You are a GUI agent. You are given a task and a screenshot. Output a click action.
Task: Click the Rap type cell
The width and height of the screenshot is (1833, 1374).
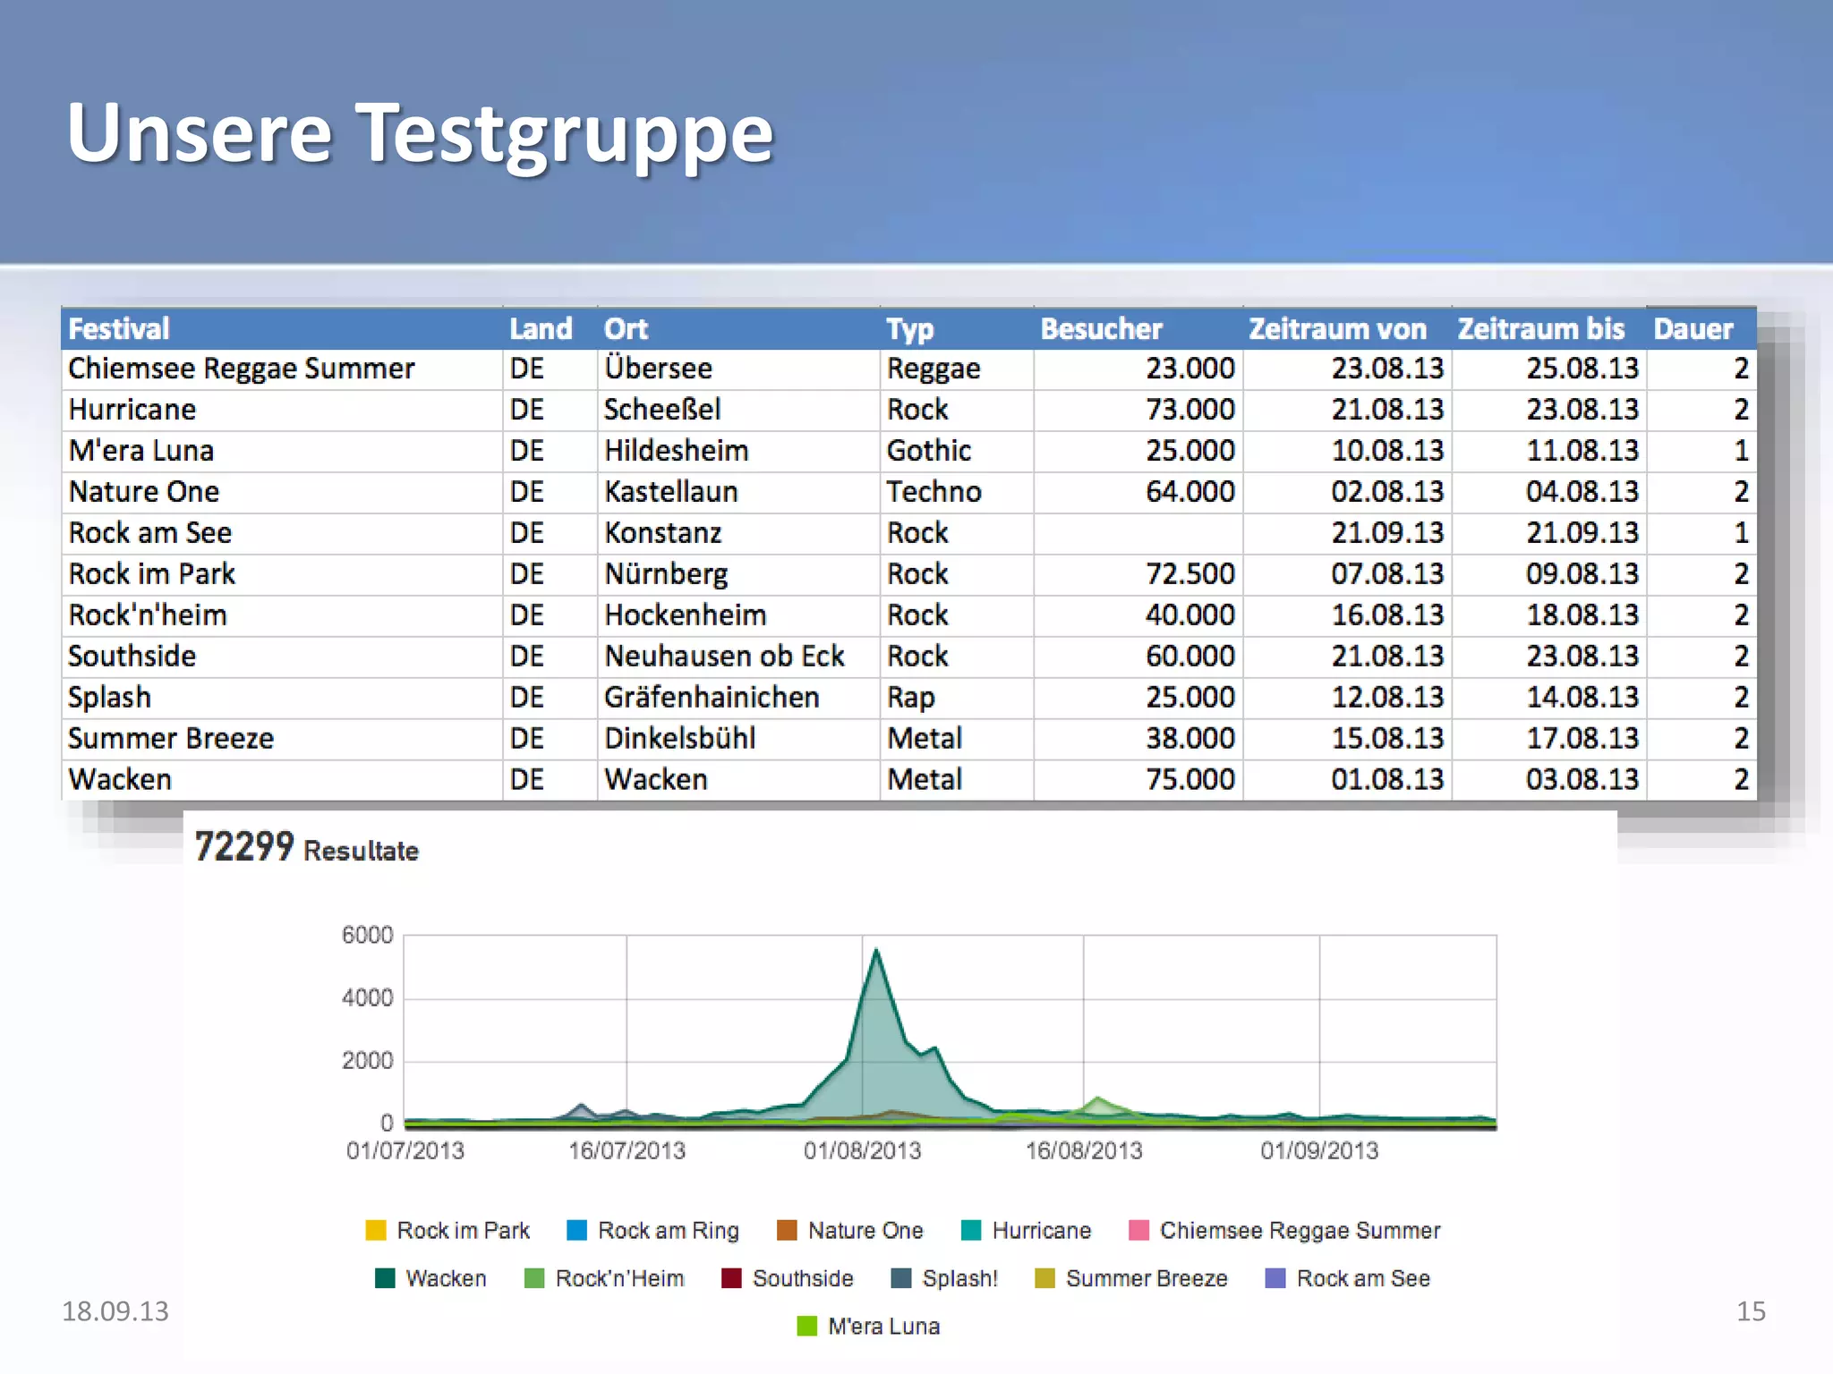point(957,698)
